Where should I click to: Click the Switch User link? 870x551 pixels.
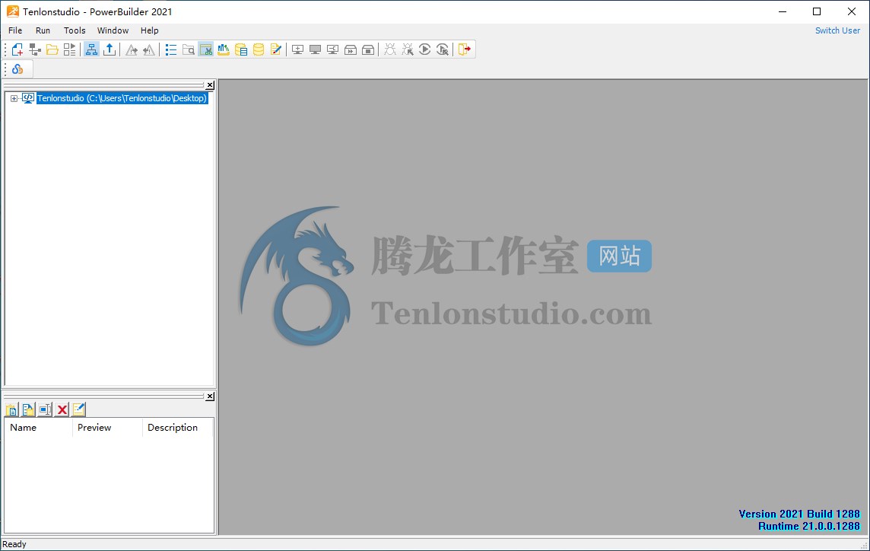[837, 30]
